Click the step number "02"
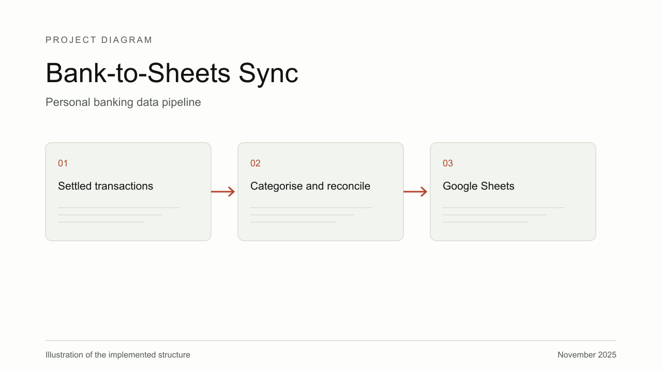Image resolution: width=662 pixels, height=372 pixels. click(x=255, y=163)
